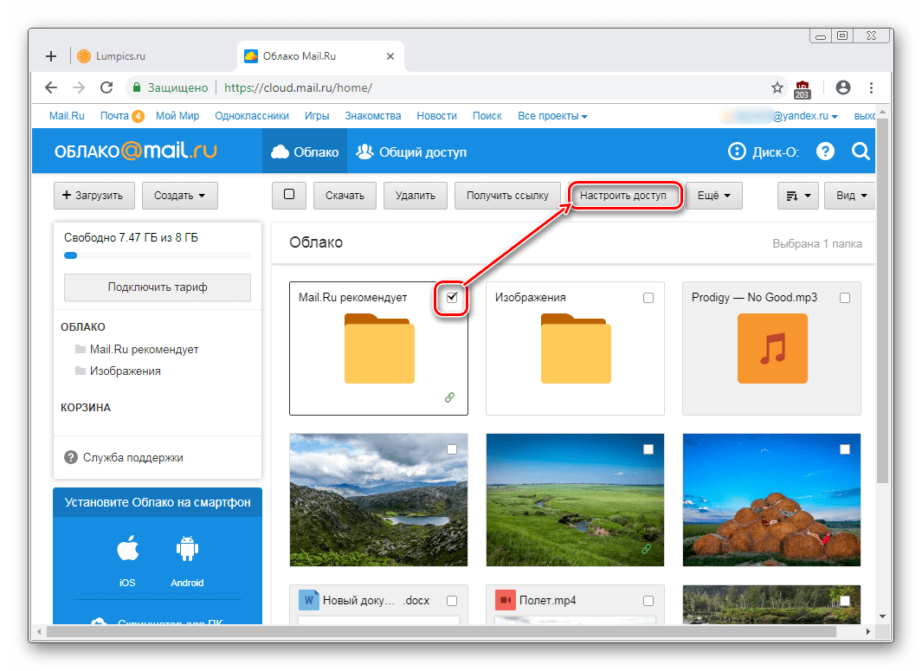Click the search magnifier icon in header

point(860,152)
